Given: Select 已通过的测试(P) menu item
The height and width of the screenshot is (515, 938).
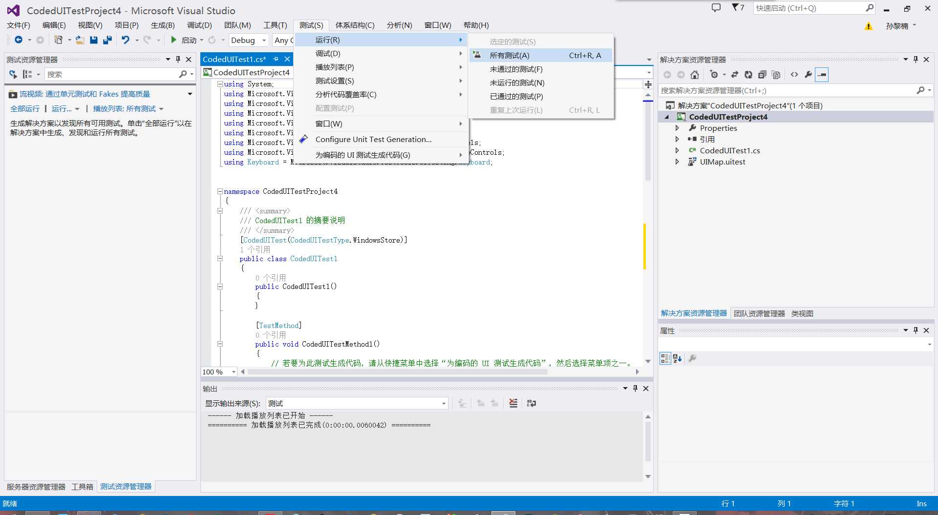Looking at the screenshot, I should (540, 96).
